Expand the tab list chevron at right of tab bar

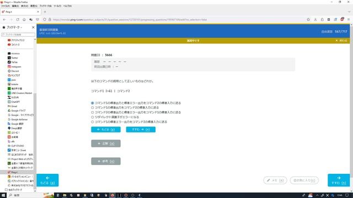(x=349, y=12)
